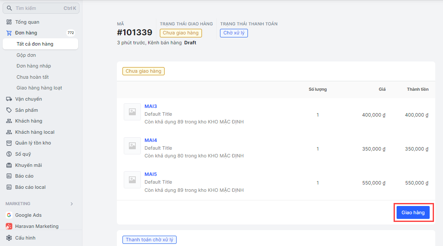Open Haravan Marketing icon
This screenshot has height=246, width=443.
pos(9,226)
